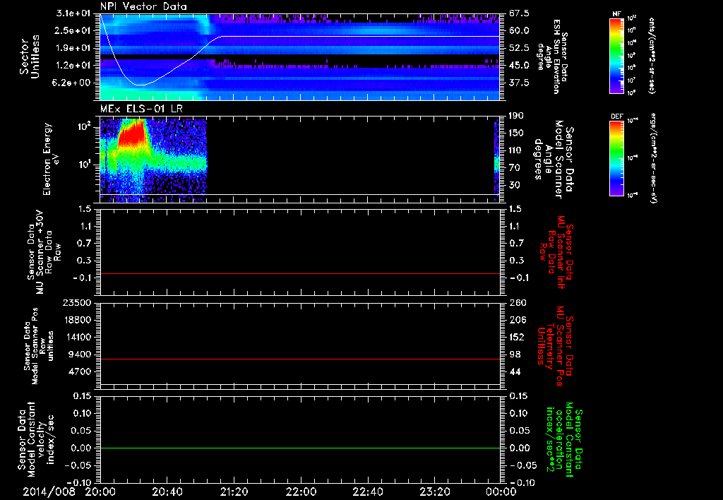Click the 4700 scanner position tick

coord(80,371)
